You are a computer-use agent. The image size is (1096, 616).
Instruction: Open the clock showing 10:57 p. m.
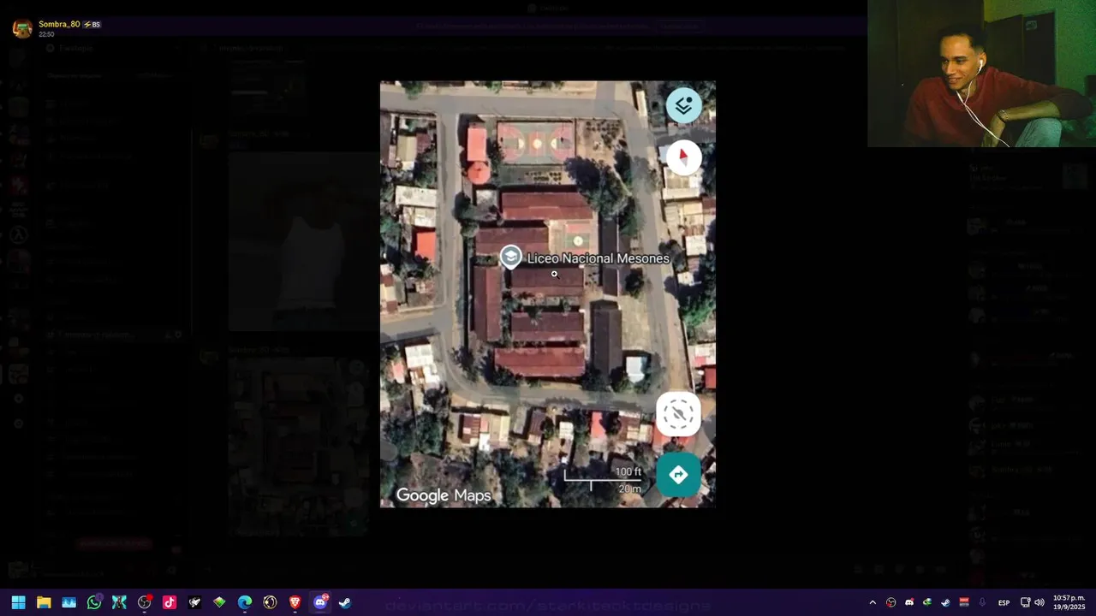click(x=1069, y=602)
